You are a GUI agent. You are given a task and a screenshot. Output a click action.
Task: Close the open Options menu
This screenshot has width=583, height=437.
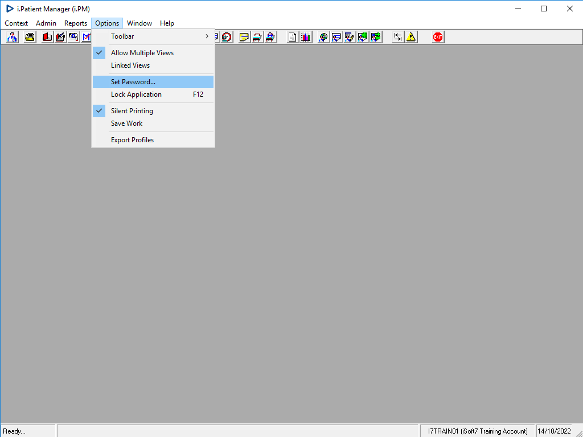107,23
